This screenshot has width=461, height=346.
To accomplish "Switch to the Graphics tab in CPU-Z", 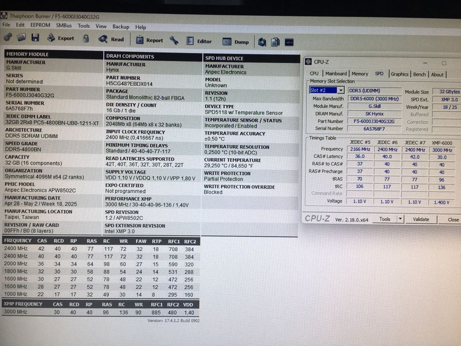I will click(x=400, y=74).
